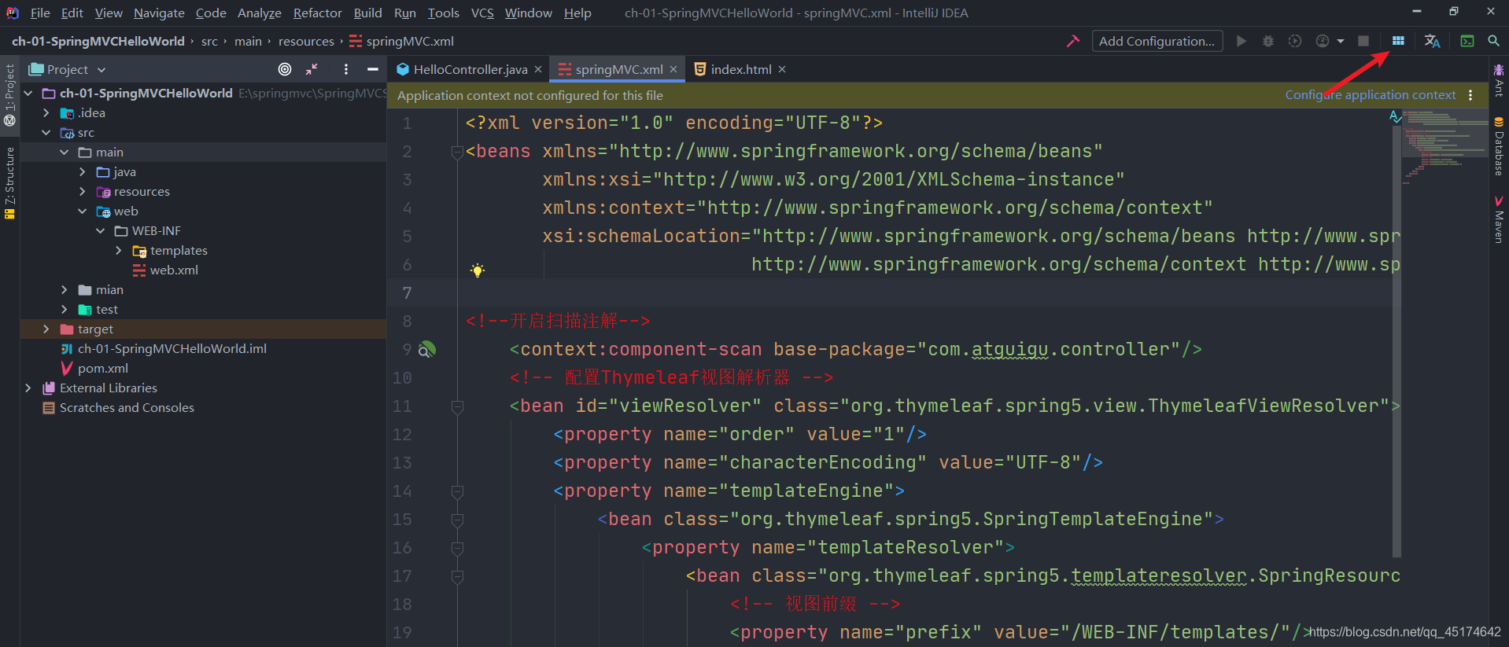1509x647 pixels.
Task: Click the green Run arrow icon
Action: point(1241,41)
